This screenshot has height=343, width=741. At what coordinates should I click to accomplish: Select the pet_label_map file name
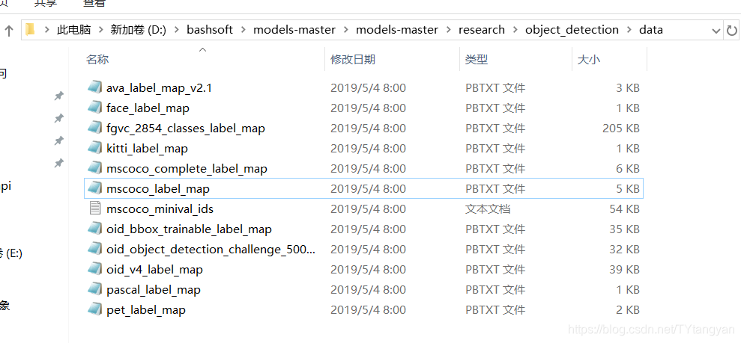click(x=146, y=309)
